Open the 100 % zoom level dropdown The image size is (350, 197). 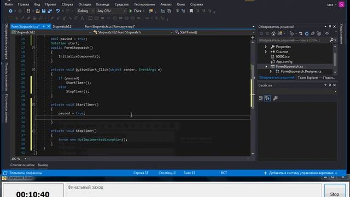tap(25, 159)
